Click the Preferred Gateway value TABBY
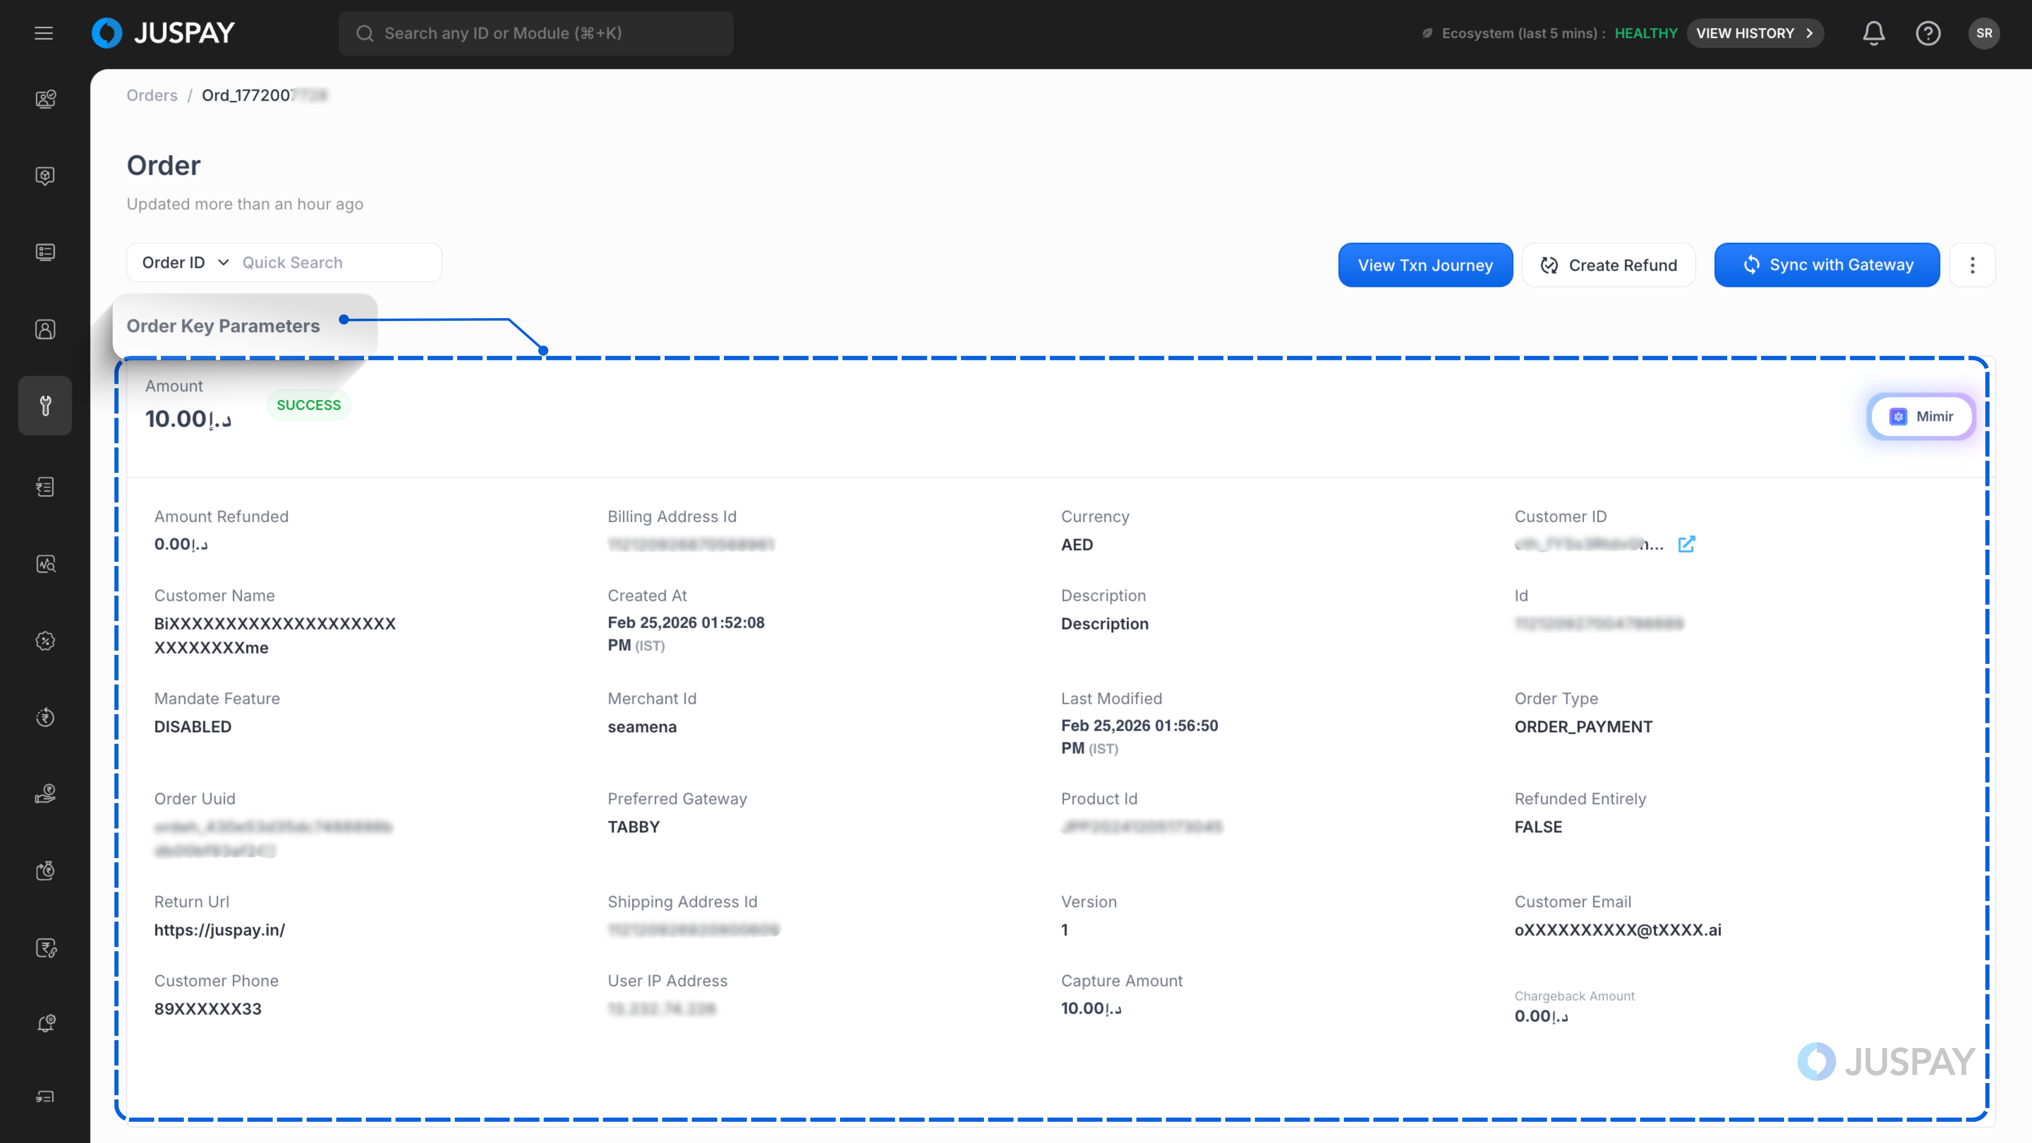Image resolution: width=2032 pixels, height=1143 pixels. (633, 827)
